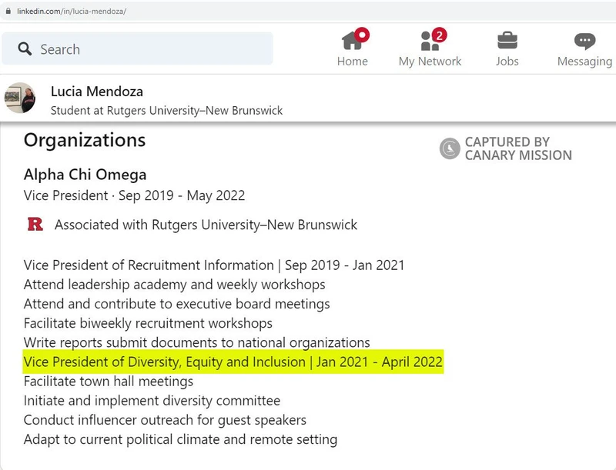Screen dimensions: 616x470
Task: Open 'Associated with Rutgers University–New Brunswick' link
Action: [x=206, y=225]
